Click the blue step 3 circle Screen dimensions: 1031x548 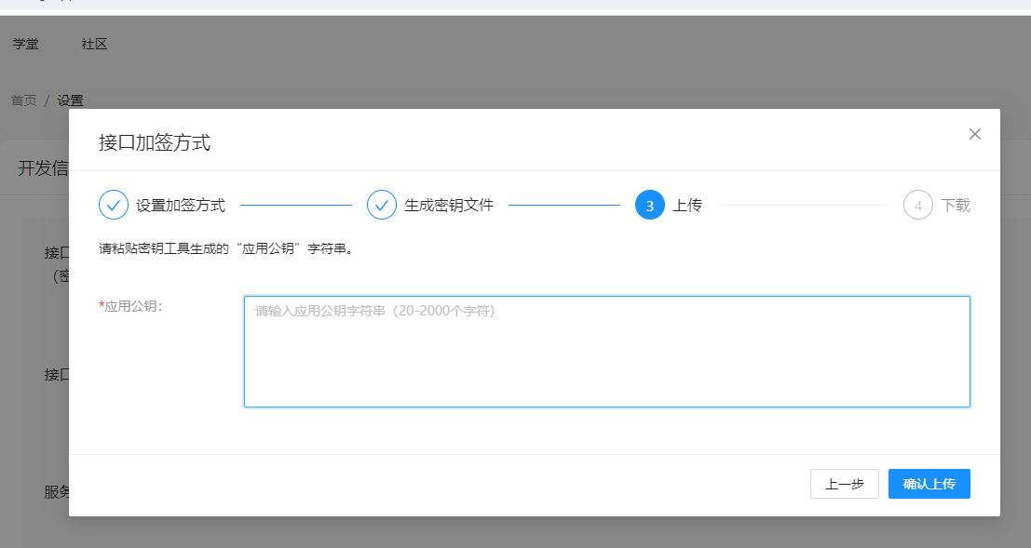(650, 205)
